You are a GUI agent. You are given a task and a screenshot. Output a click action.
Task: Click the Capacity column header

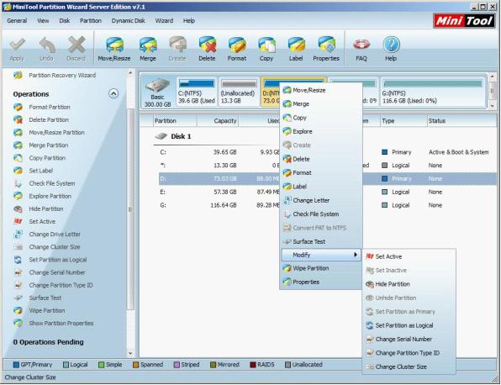[218, 121]
